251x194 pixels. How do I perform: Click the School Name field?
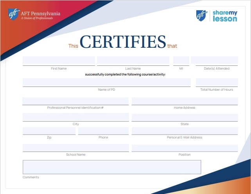click(75, 148)
